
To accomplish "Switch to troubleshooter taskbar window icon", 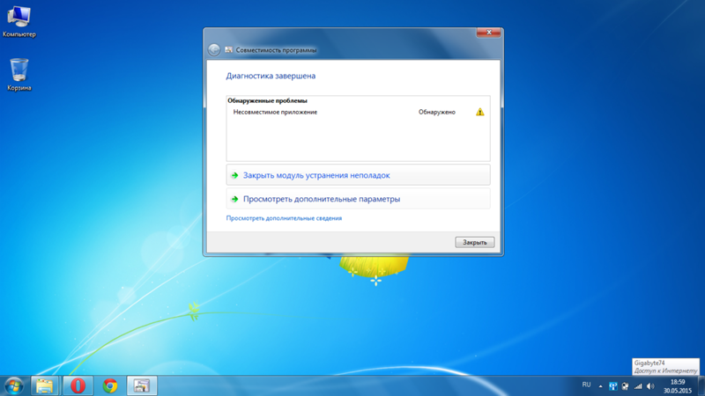I will pyautogui.click(x=142, y=385).
